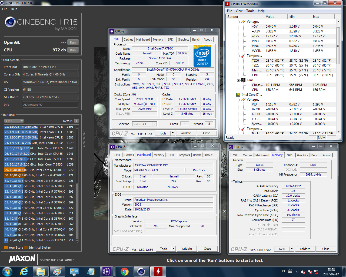Open the Tools menu in HWMonitor
The image size is (346, 277).
(250, 11)
